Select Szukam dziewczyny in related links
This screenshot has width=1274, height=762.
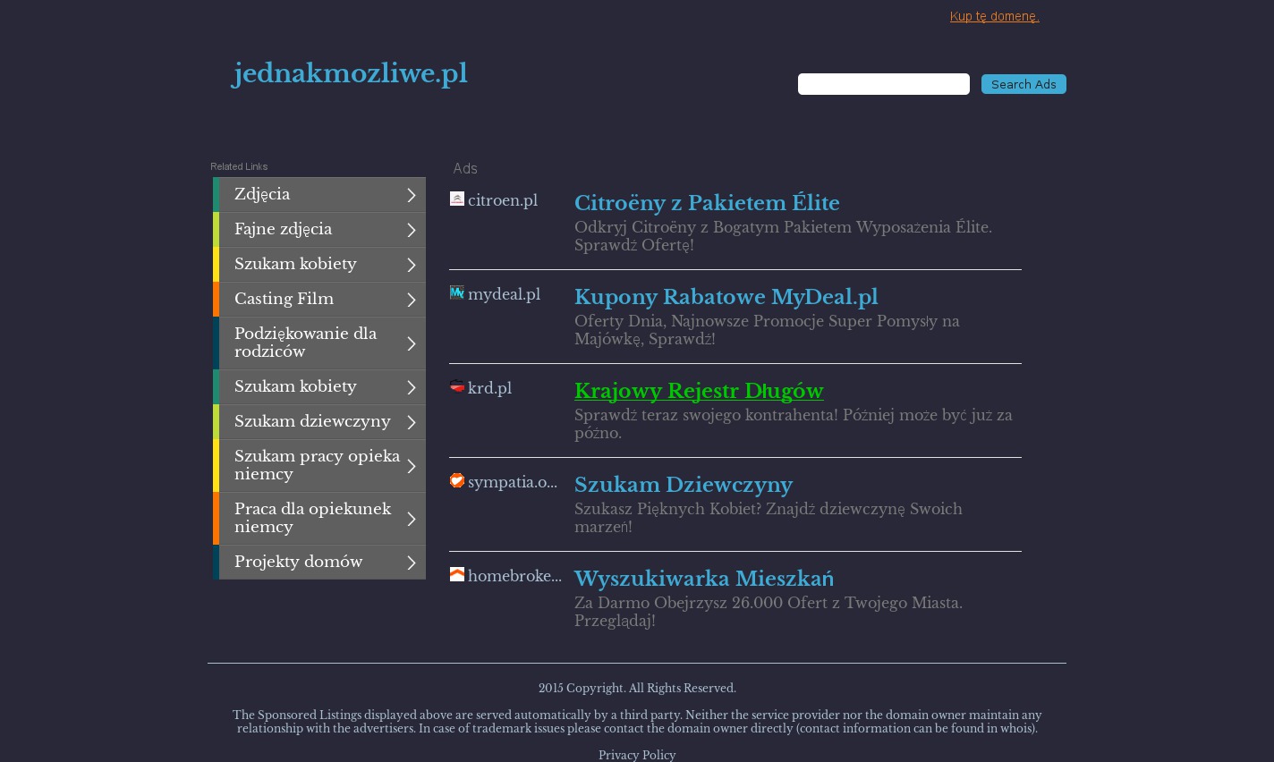(x=312, y=422)
